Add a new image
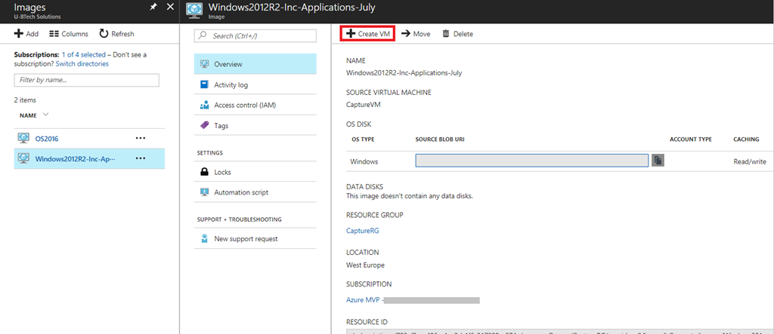 (26, 33)
